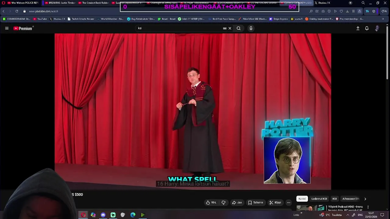390x219 pixels.
Task: Open the account avatar menu
Action: (377, 28)
